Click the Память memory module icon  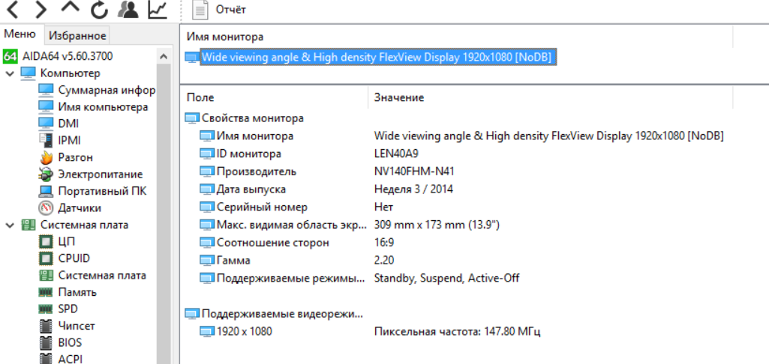pyautogui.click(x=46, y=293)
